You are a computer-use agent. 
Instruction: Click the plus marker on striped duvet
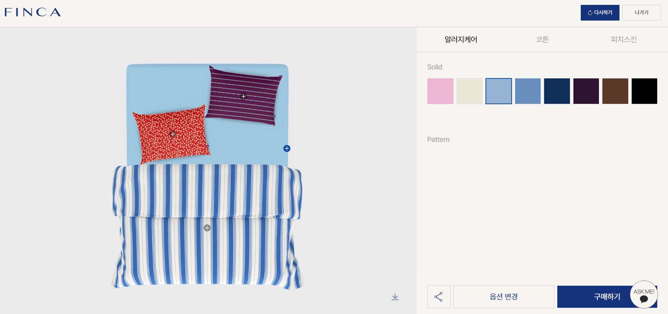click(207, 228)
